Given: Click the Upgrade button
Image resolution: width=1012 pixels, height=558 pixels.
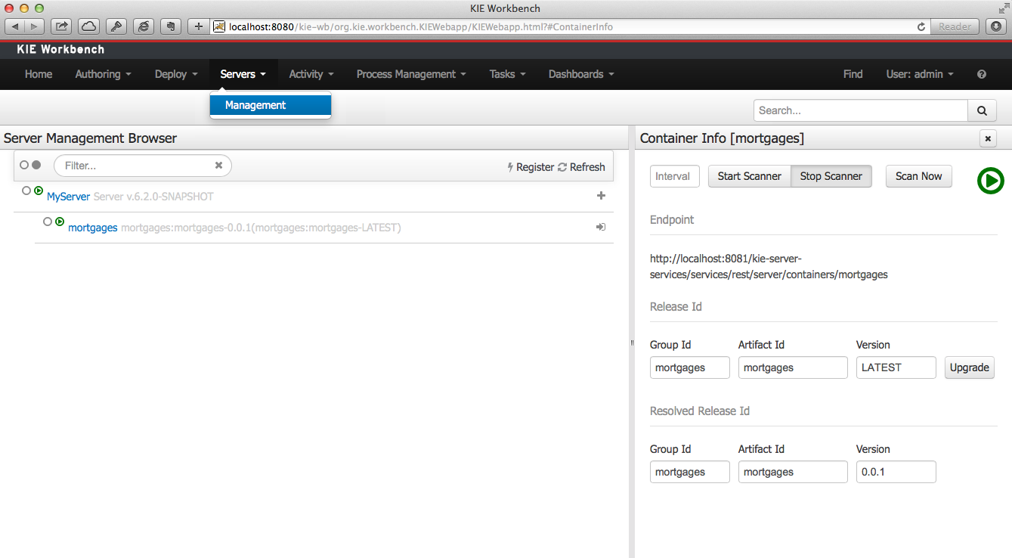Looking at the screenshot, I should [969, 367].
